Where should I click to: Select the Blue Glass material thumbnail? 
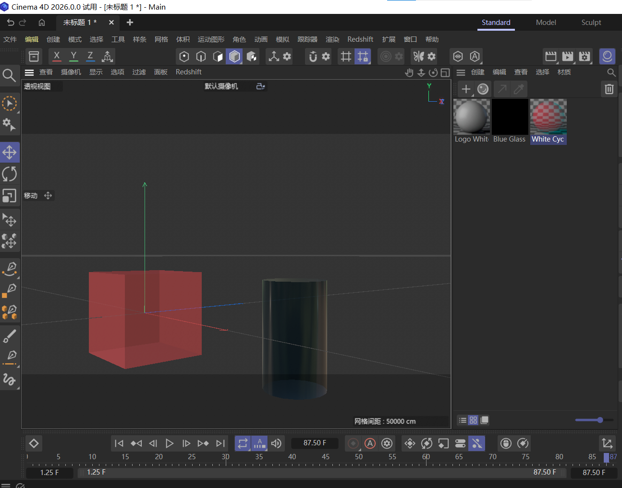pos(510,116)
